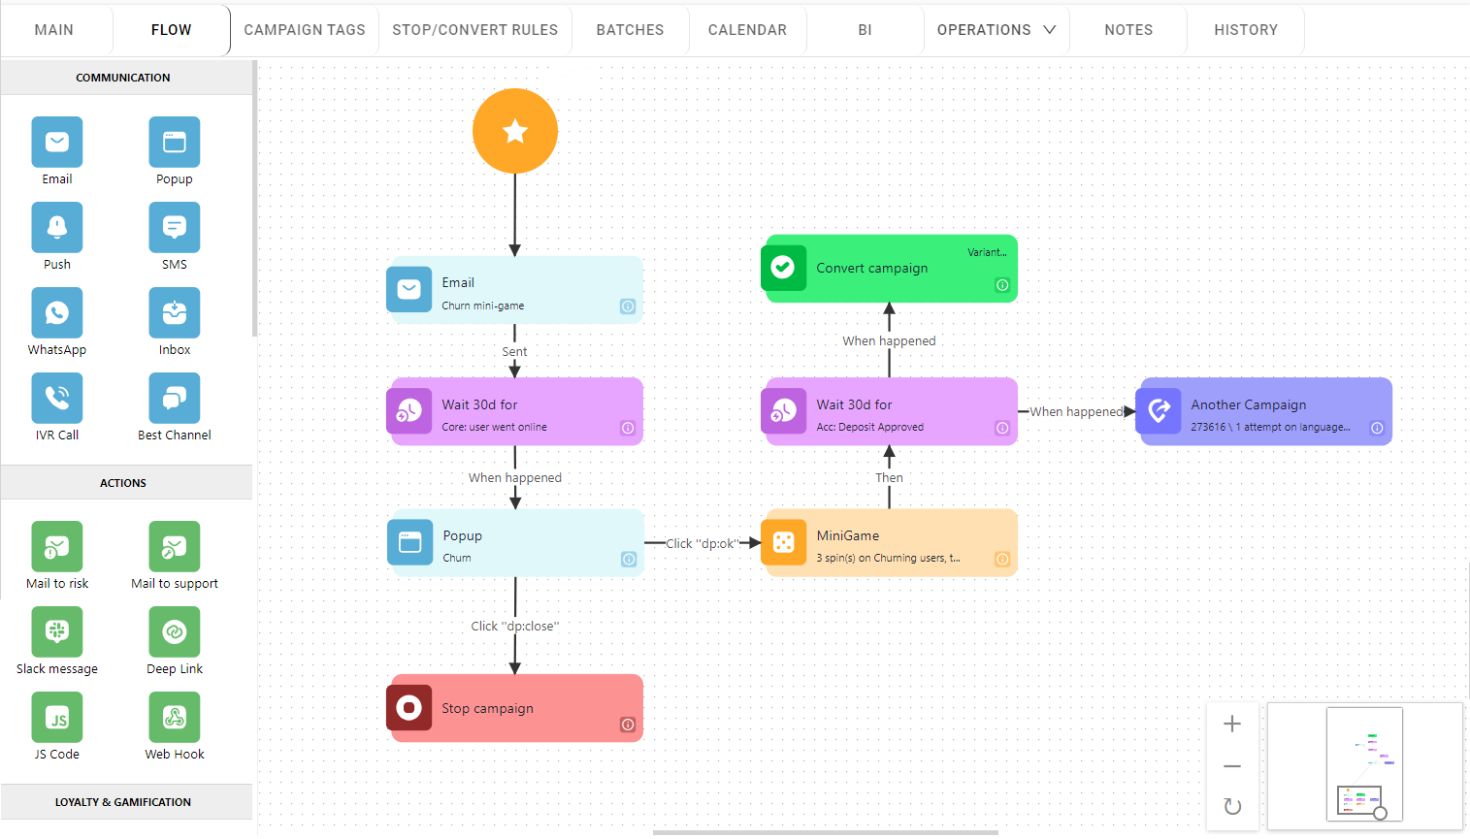Expand the Loyalty & Gamification section

(x=123, y=802)
